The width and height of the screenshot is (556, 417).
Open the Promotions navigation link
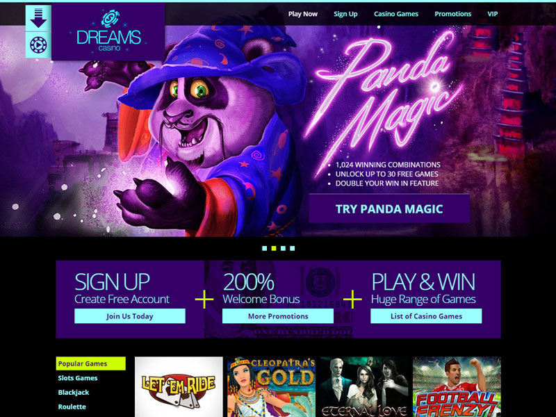453,14
